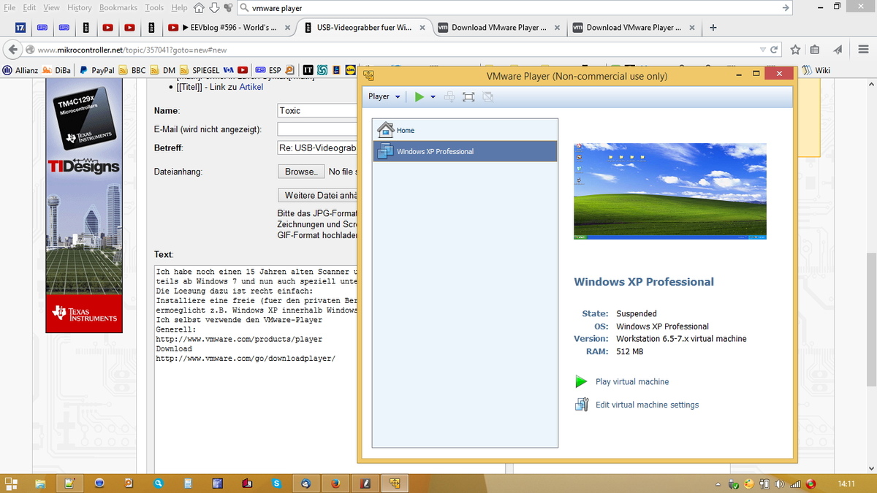The image size is (877, 493).
Task: Click the Firefox taskbar icon
Action: coord(335,484)
